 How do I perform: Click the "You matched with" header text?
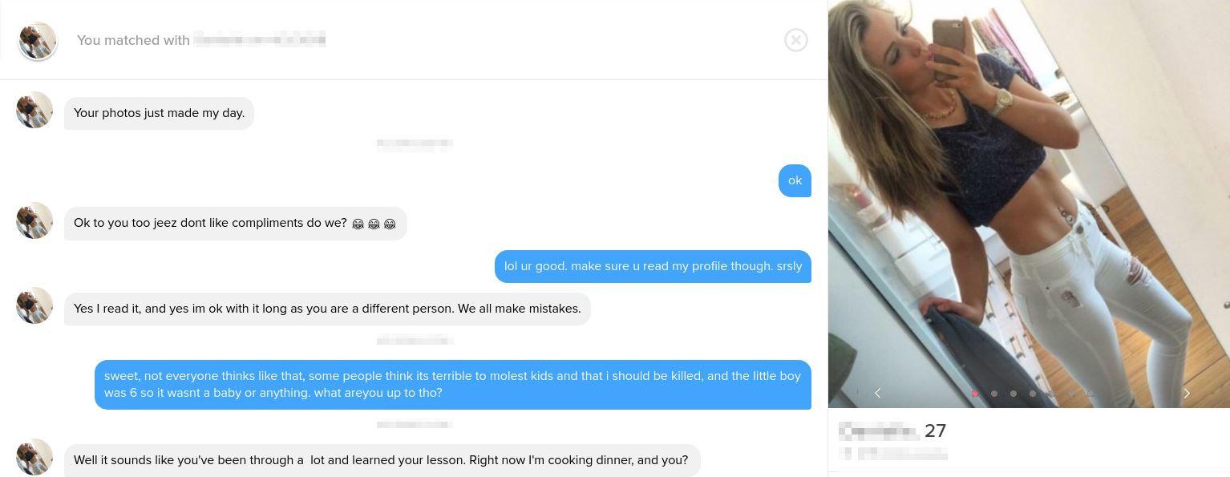click(133, 40)
